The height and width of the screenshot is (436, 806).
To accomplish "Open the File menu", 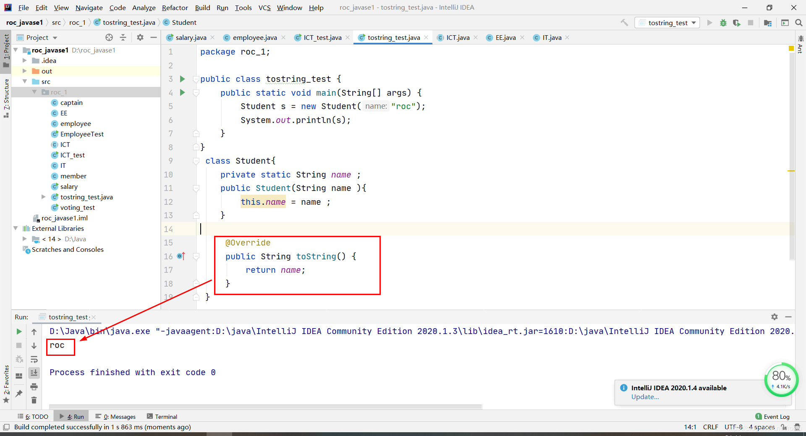I will point(24,8).
